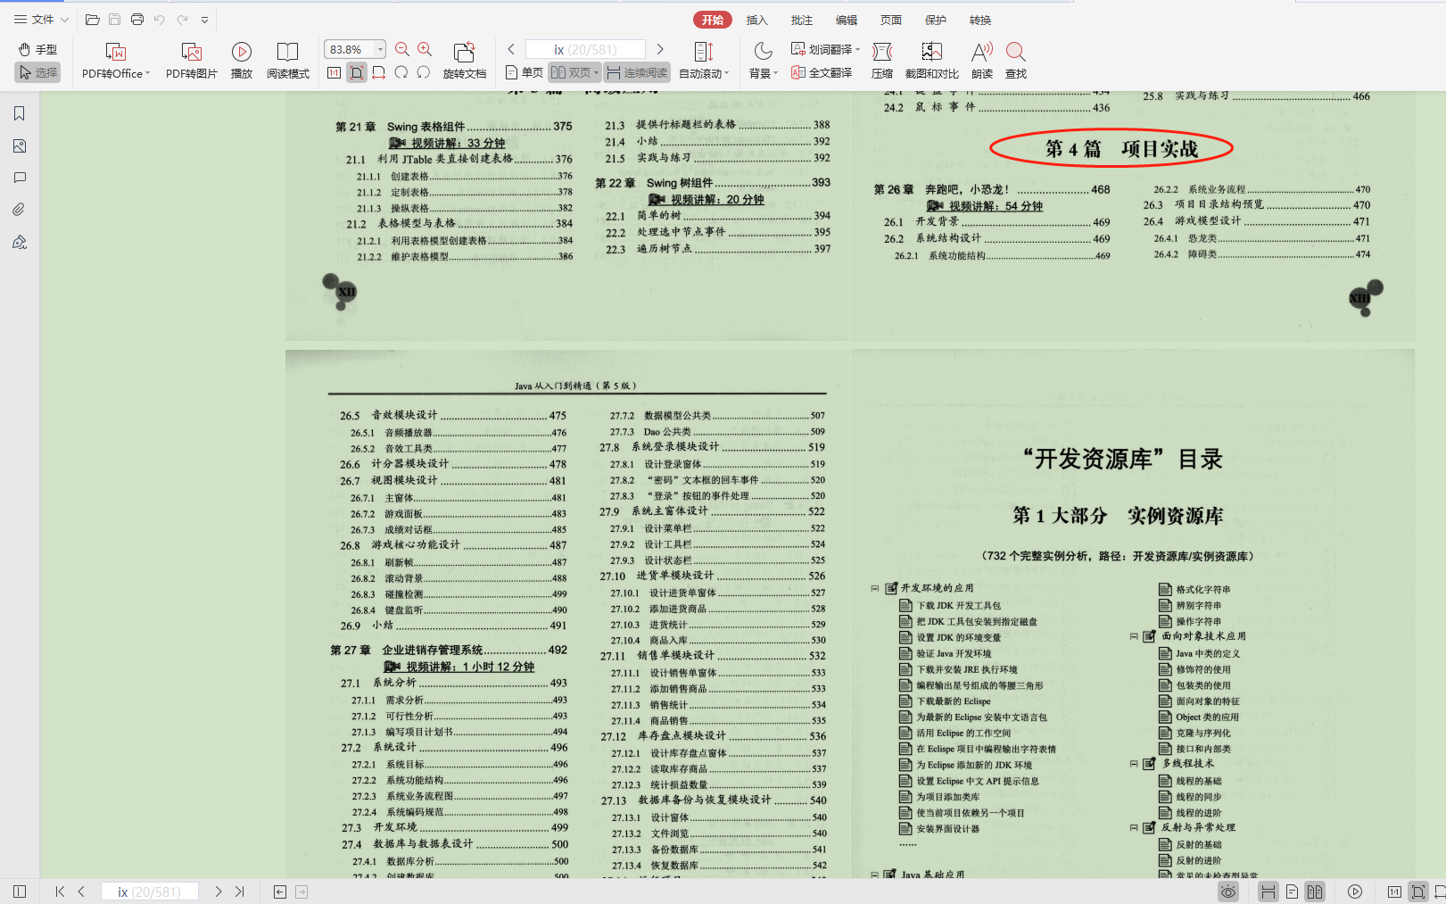Click fit width icon in toolbar
This screenshot has width=1446, height=904.
(379, 72)
